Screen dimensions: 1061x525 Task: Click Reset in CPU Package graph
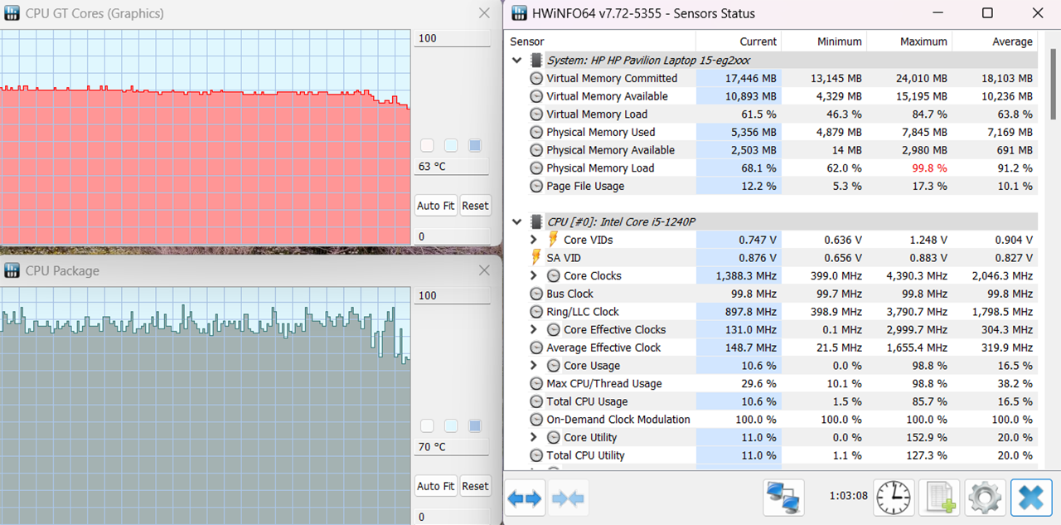point(475,486)
